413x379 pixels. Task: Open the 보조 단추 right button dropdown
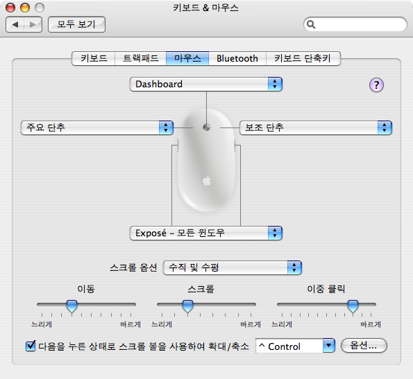tap(316, 127)
